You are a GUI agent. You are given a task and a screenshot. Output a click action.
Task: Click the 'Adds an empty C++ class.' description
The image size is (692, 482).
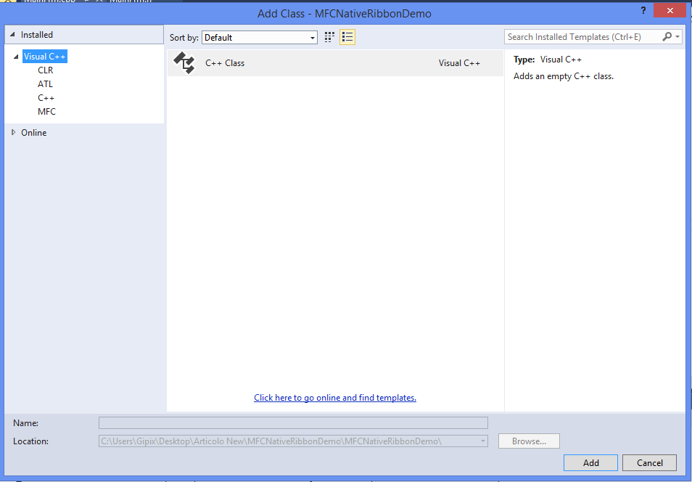pyautogui.click(x=564, y=76)
